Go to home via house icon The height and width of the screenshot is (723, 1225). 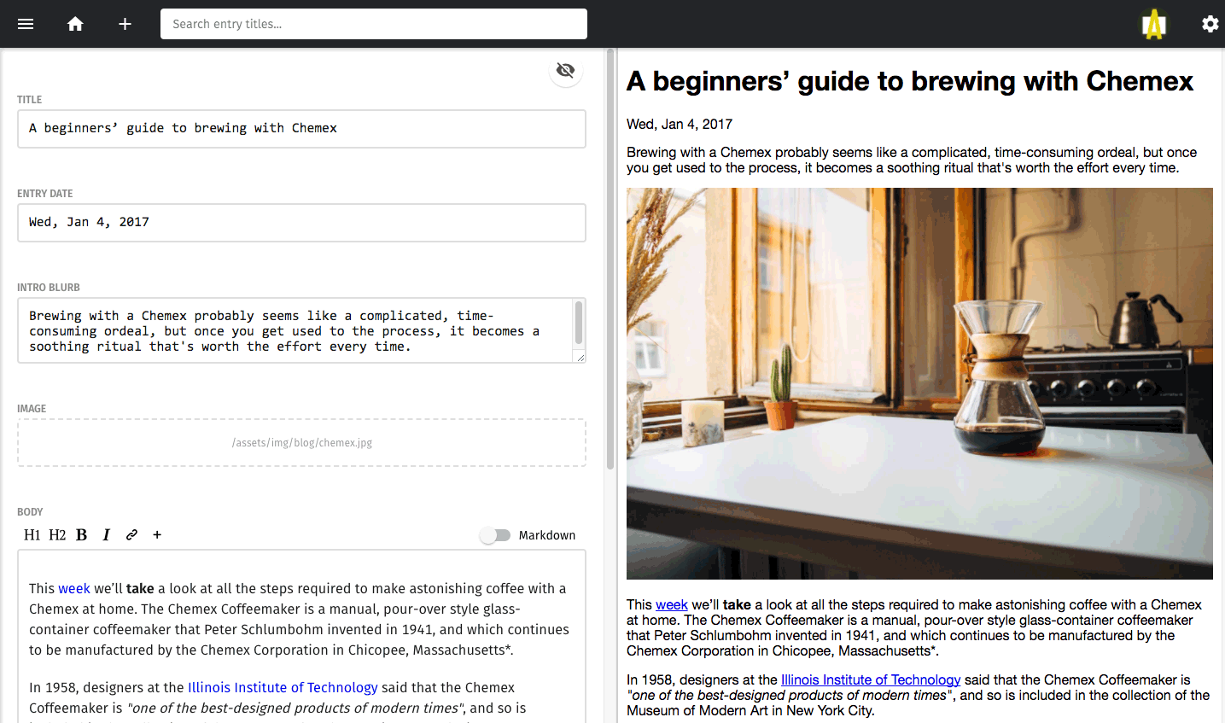(75, 24)
